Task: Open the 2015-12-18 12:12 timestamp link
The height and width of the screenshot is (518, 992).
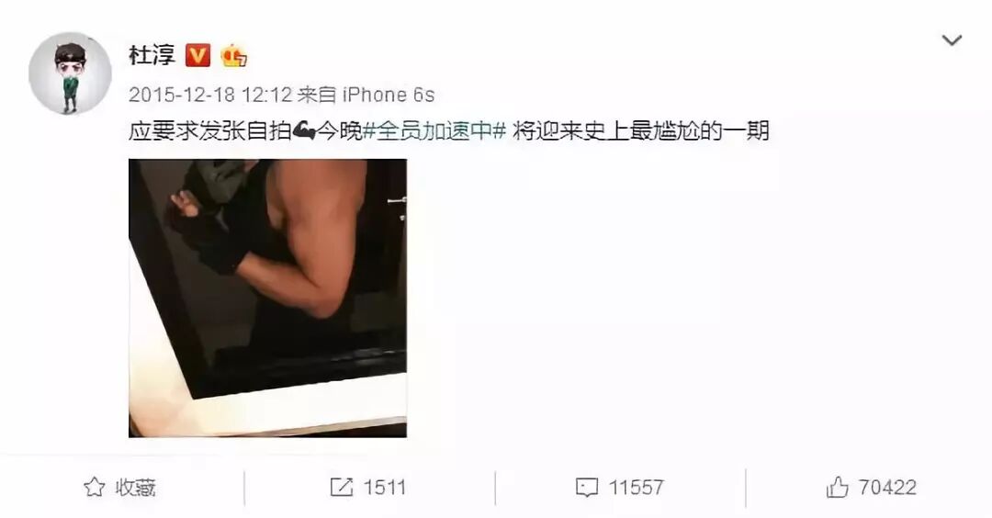Action: (x=210, y=95)
